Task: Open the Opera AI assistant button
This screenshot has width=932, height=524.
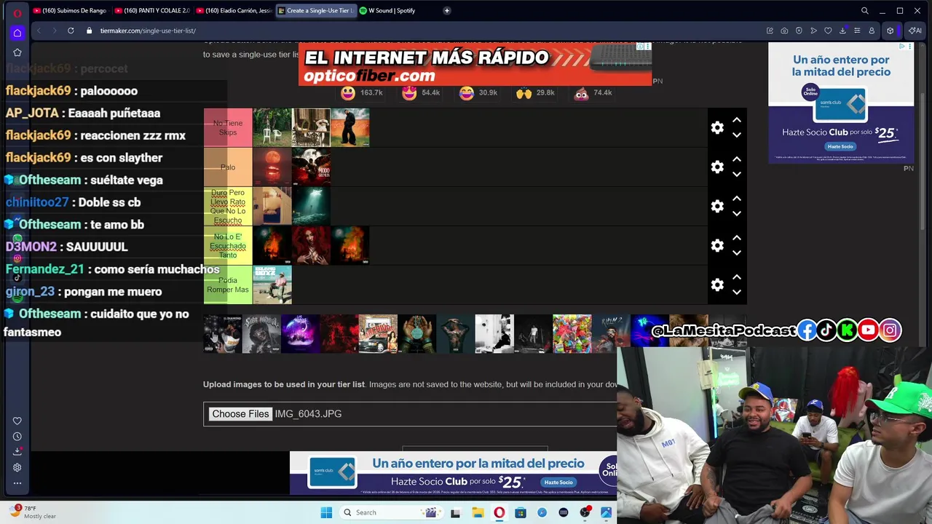Action: pyautogui.click(x=915, y=31)
